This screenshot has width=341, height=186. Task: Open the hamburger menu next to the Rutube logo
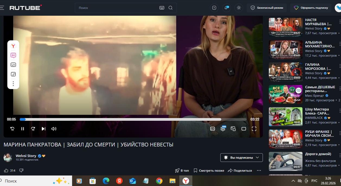(2, 8)
